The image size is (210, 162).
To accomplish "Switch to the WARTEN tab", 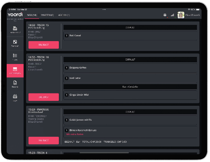I will point(47,15).
